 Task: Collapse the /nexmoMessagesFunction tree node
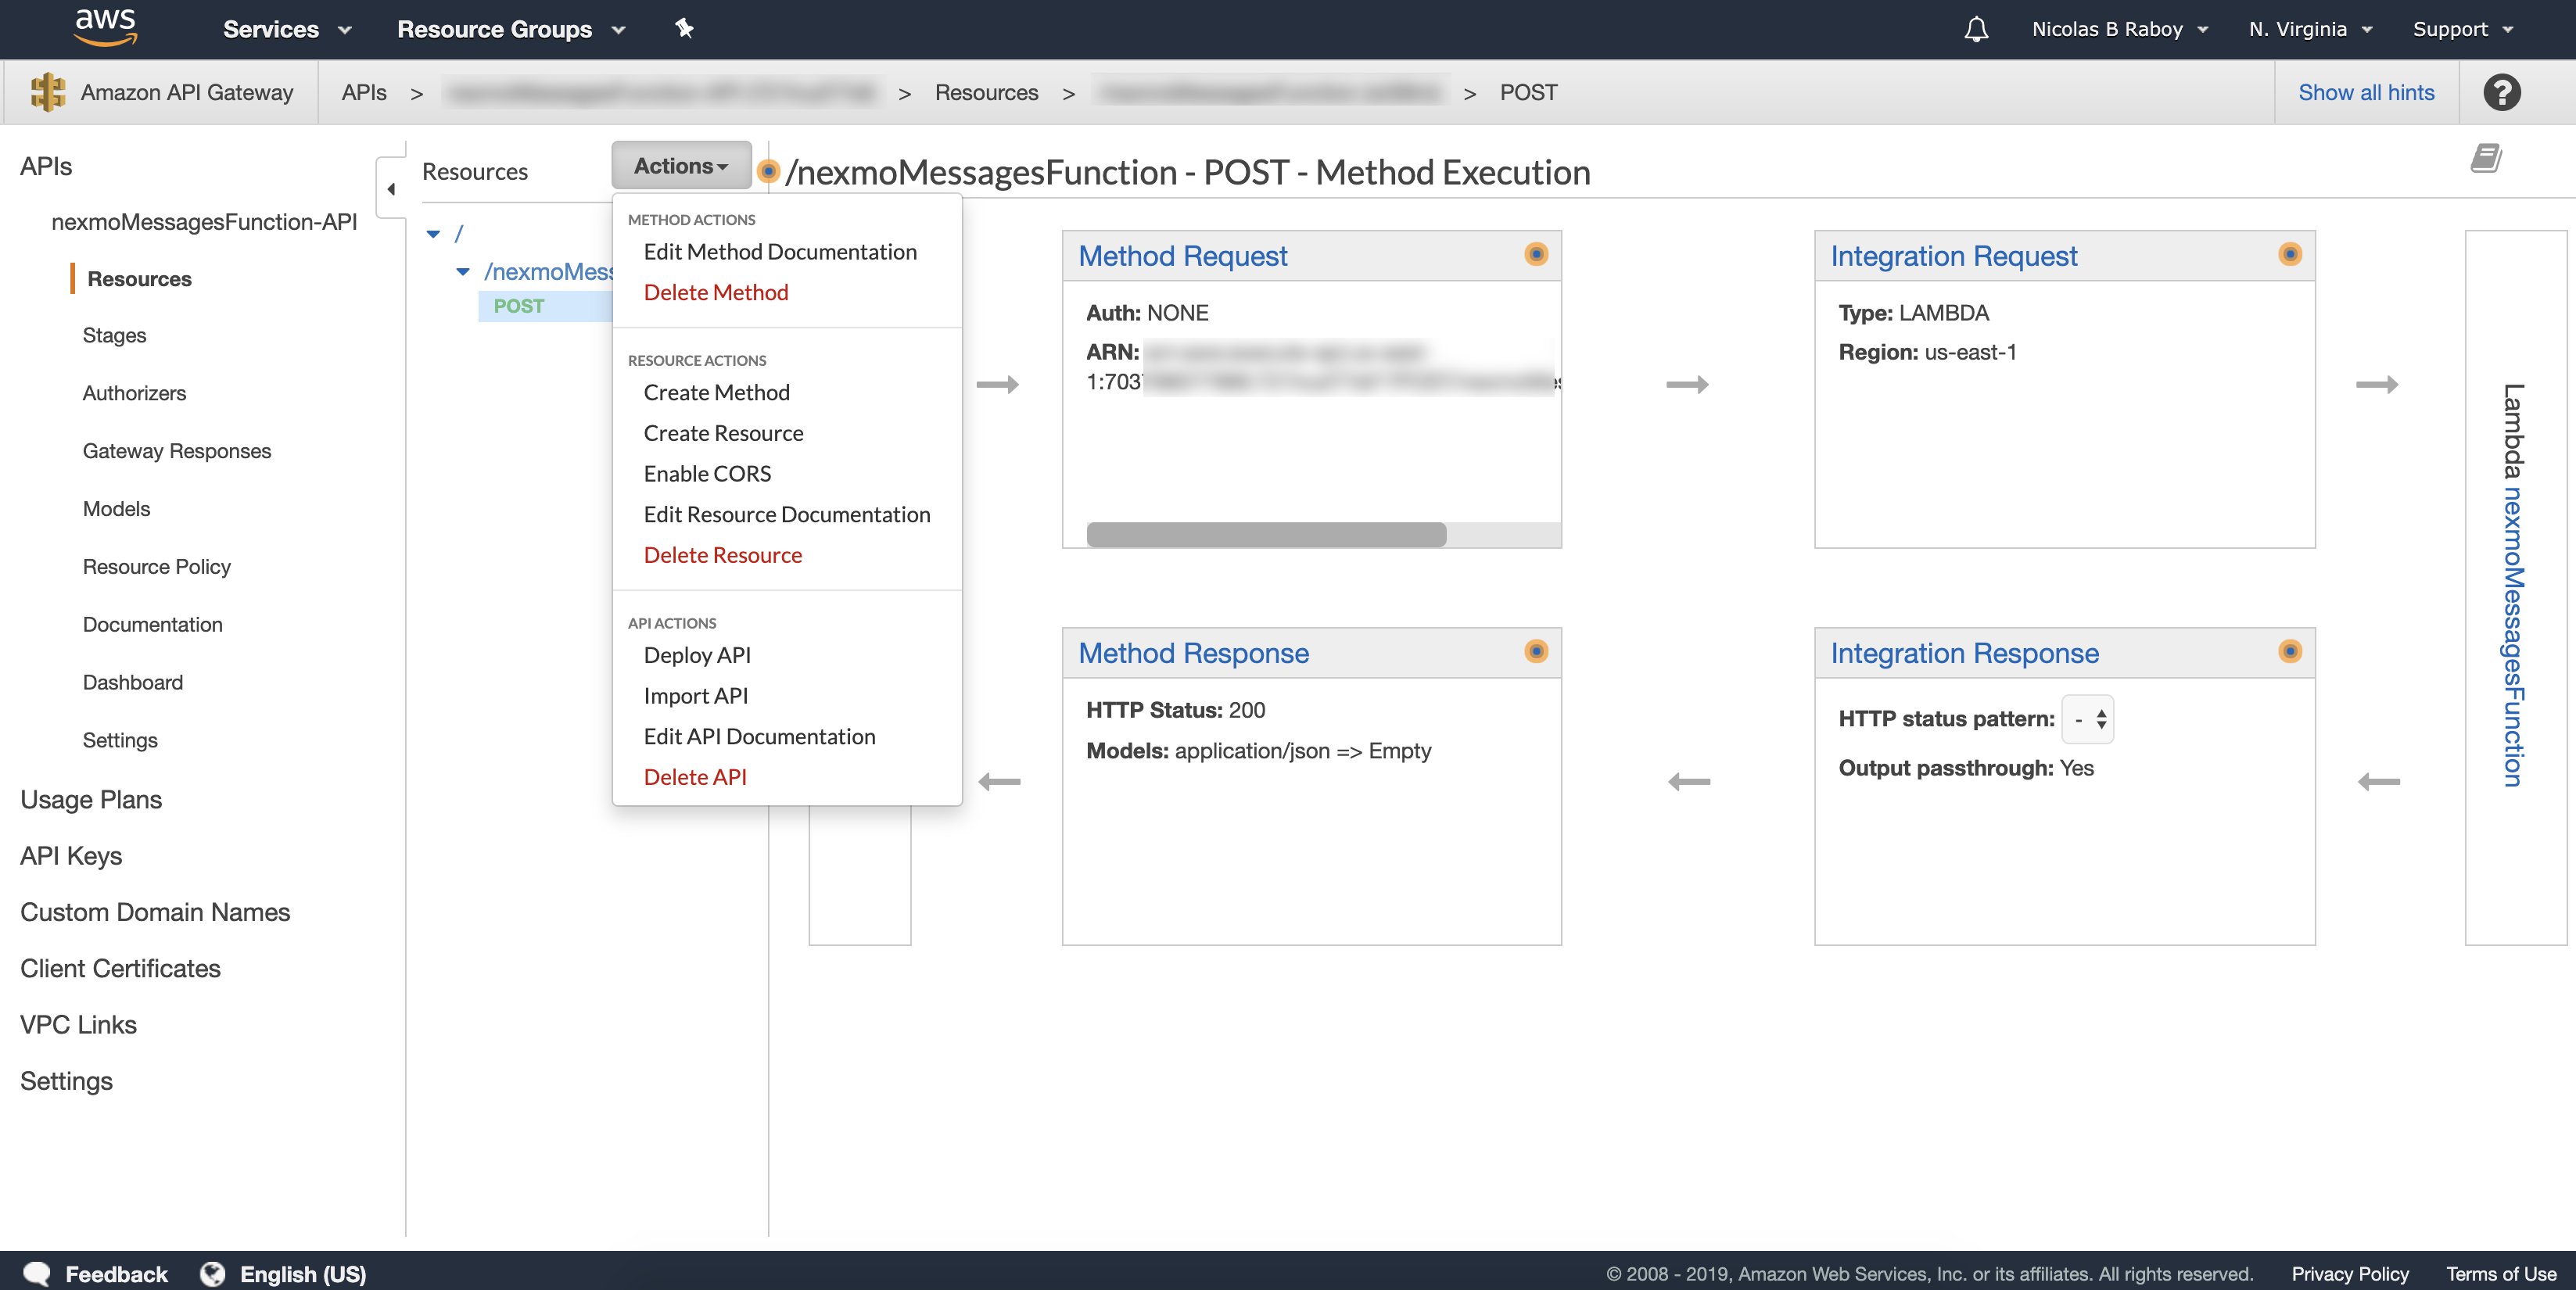pyautogui.click(x=463, y=272)
